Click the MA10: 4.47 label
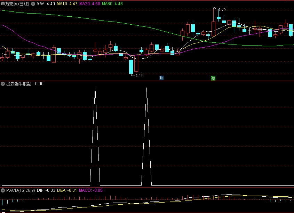The width and height of the screenshot is (294, 213). [67, 4]
